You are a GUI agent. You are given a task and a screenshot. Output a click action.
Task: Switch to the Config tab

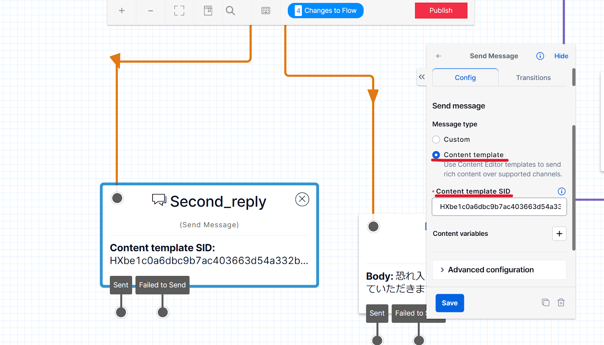click(x=465, y=78)
